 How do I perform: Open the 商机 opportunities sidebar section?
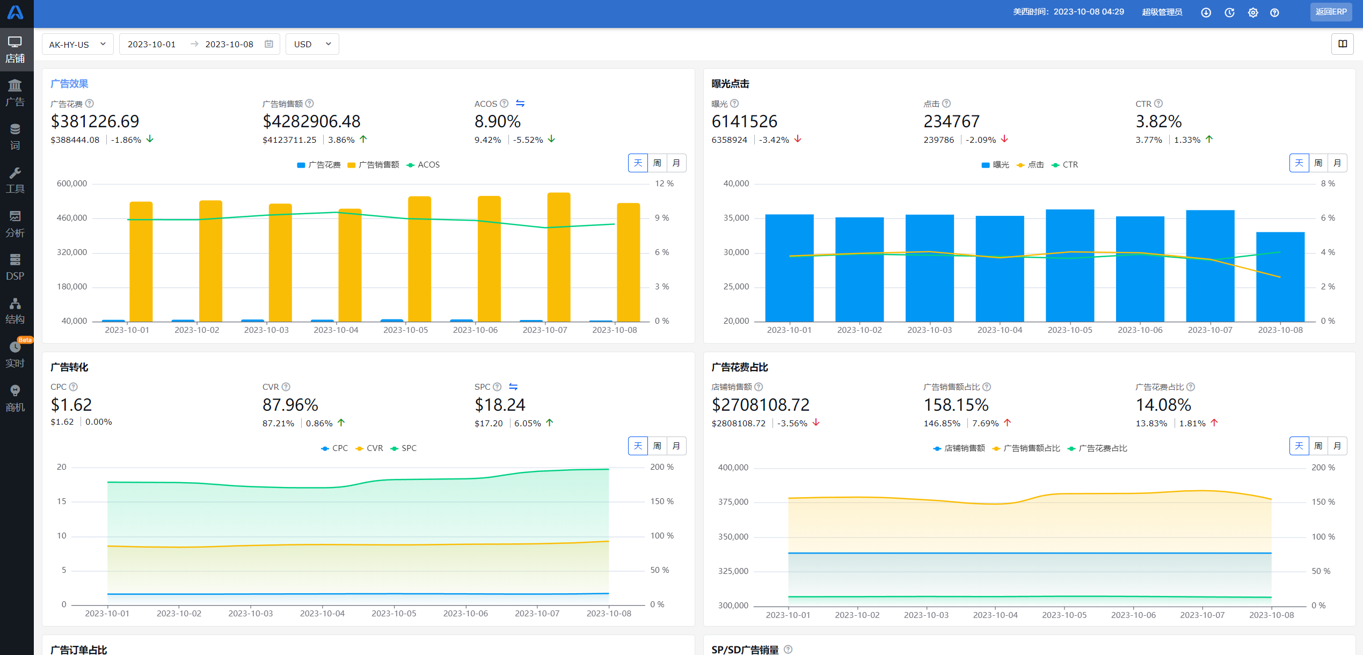pos(15,398)
